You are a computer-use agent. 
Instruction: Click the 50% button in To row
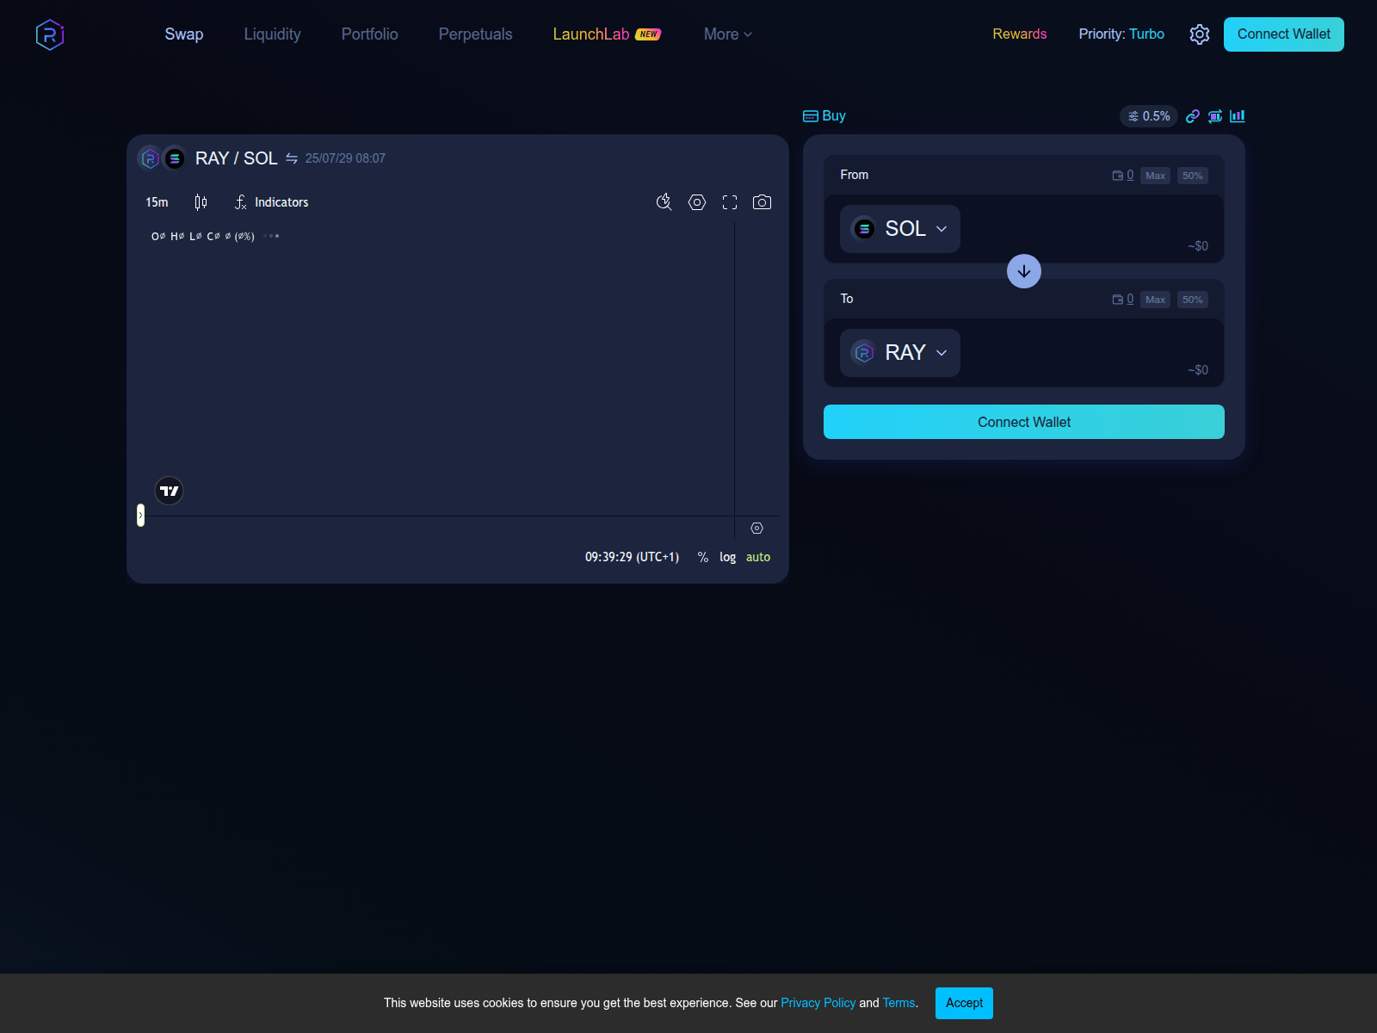click(x=1193, y=300)
